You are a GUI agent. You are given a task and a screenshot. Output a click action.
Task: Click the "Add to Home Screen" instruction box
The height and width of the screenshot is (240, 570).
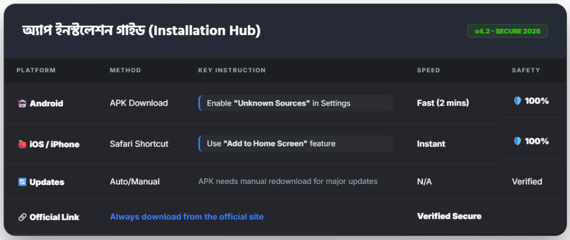[296, 144]
